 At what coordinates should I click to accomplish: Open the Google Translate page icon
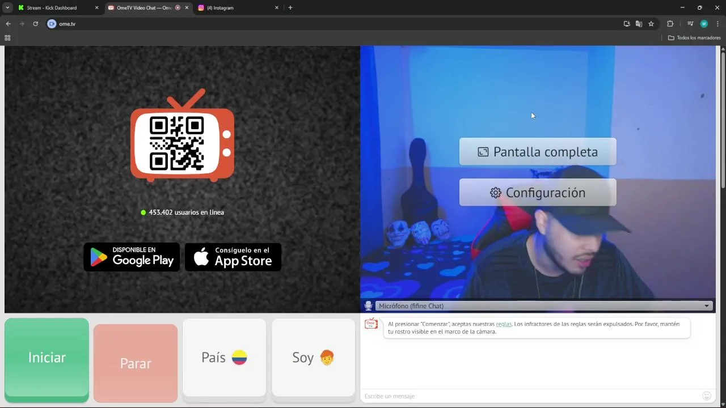[639, 24]
